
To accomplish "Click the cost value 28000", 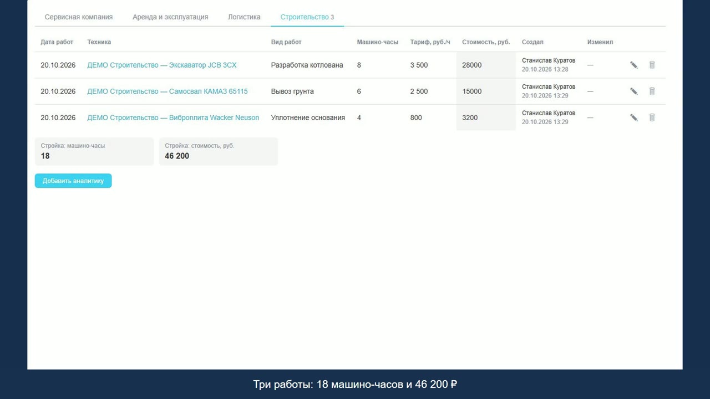I will tap(472, 65).
